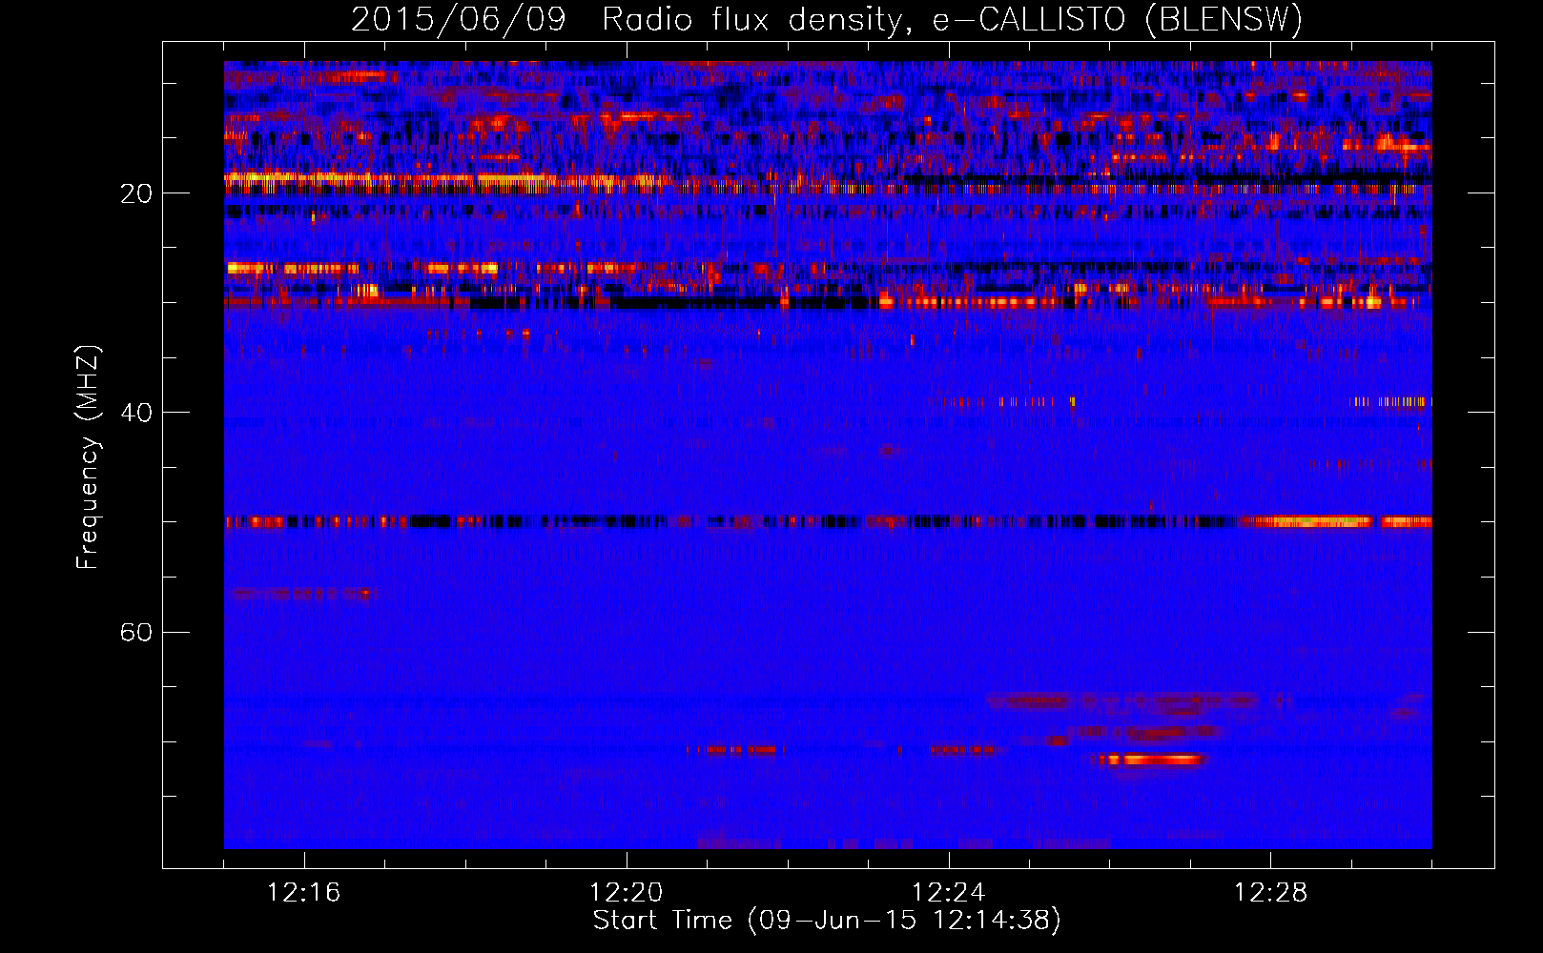
Task: Click the 40 MHz frequency tick label
Action: (x=136, y=413)
